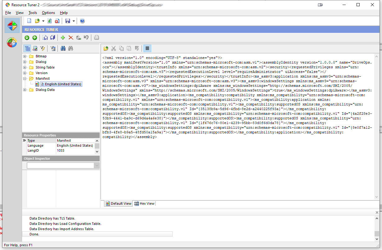Click the editor undo arrow icon
The width and height of the screenshot is (382, 250).
tap(137, 48)
